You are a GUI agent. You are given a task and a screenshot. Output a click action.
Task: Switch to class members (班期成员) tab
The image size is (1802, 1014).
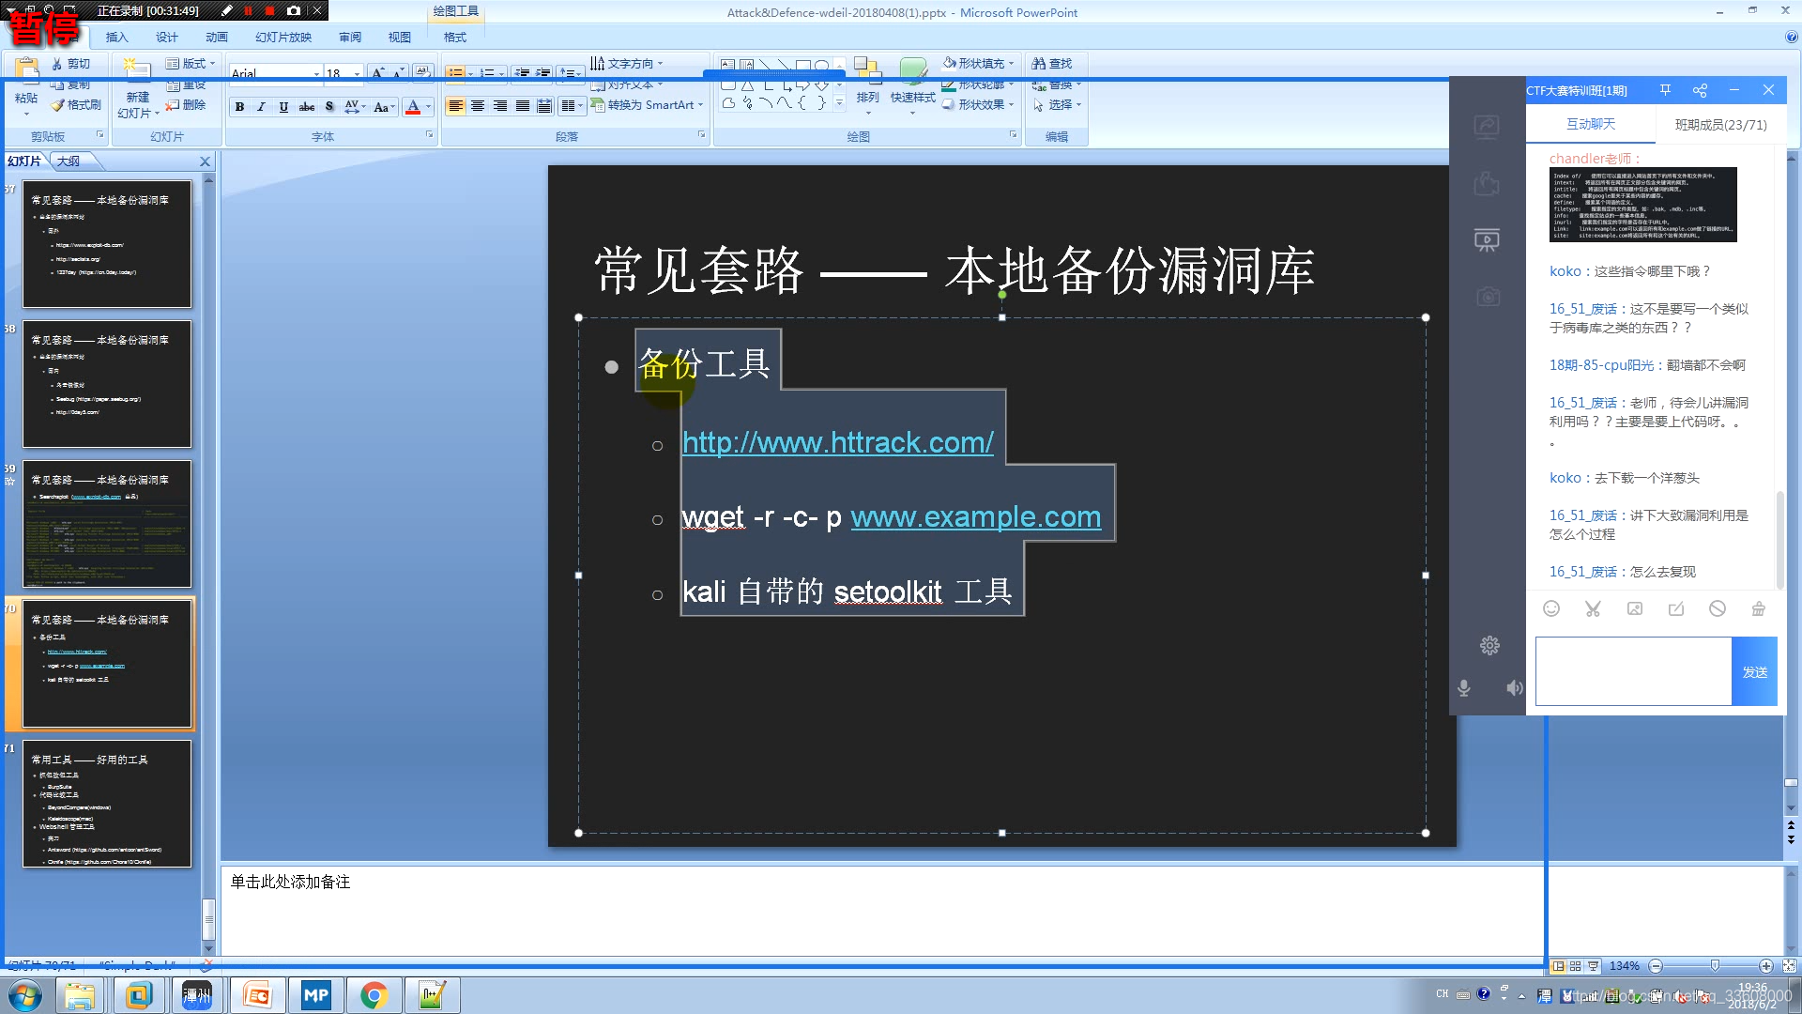pyautogui.click(x=1720, y=125)
